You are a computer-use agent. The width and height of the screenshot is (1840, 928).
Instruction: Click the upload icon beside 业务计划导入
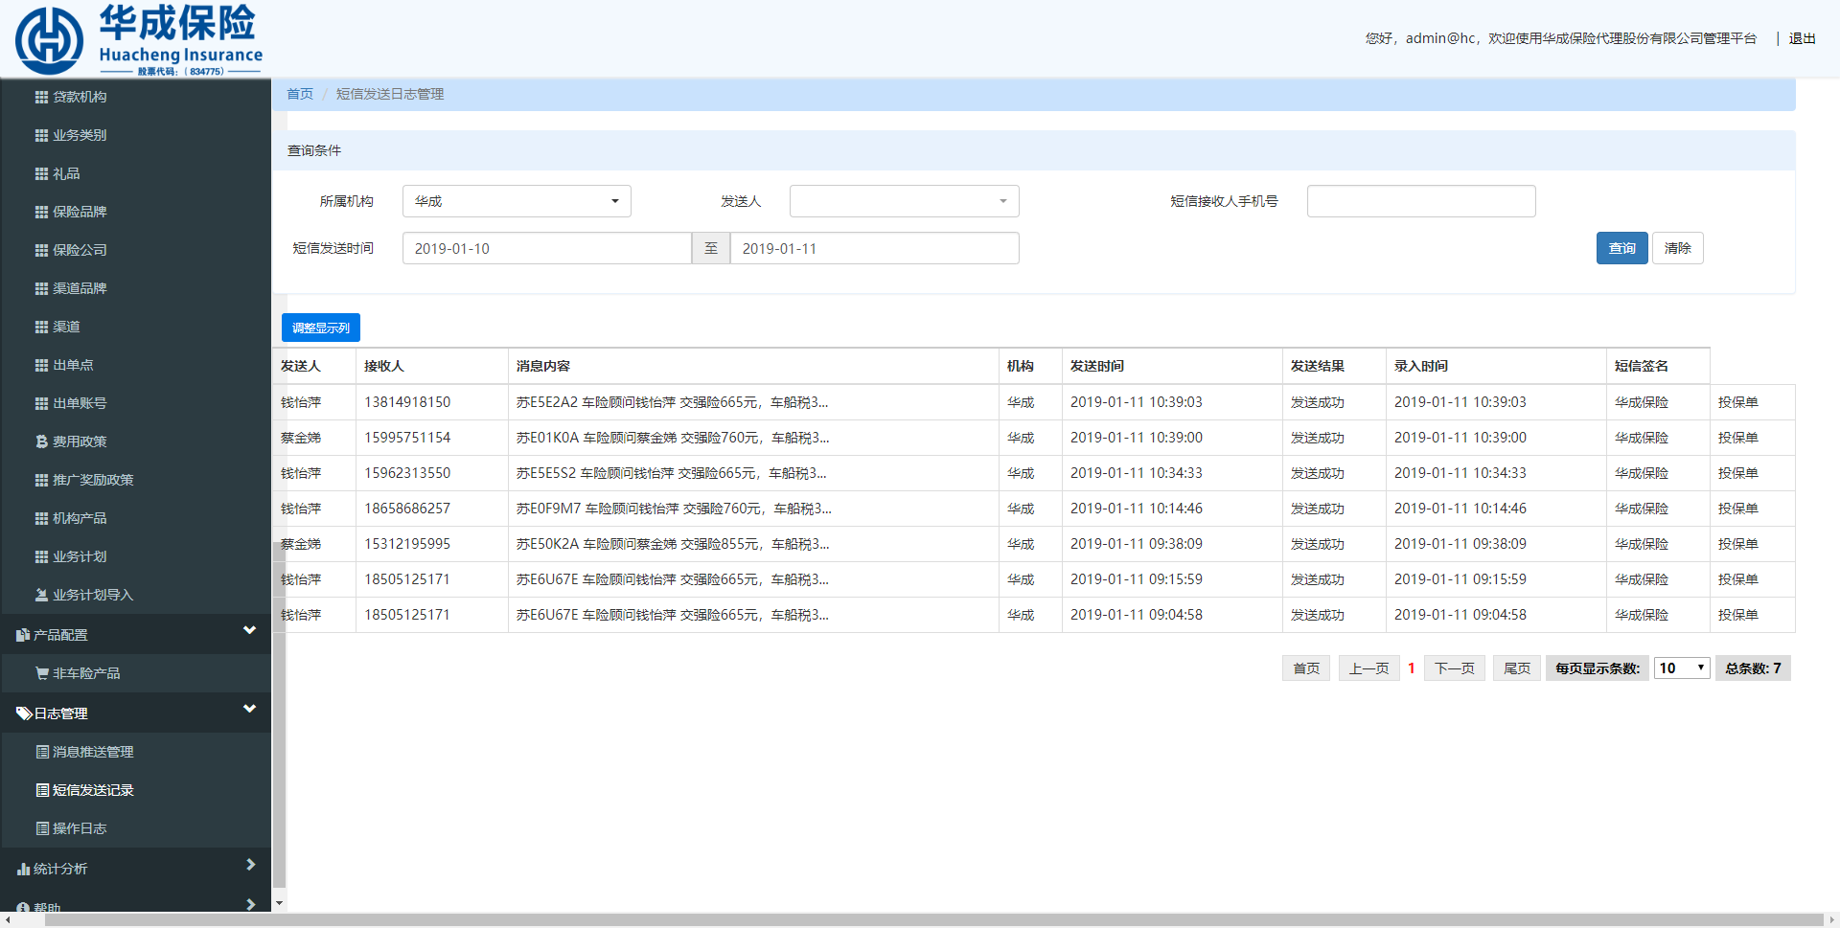(x=41, y=595)
